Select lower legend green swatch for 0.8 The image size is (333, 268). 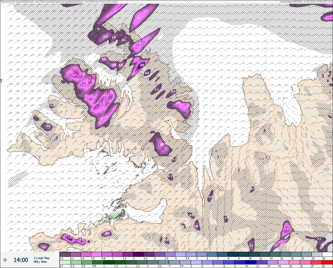98,262
